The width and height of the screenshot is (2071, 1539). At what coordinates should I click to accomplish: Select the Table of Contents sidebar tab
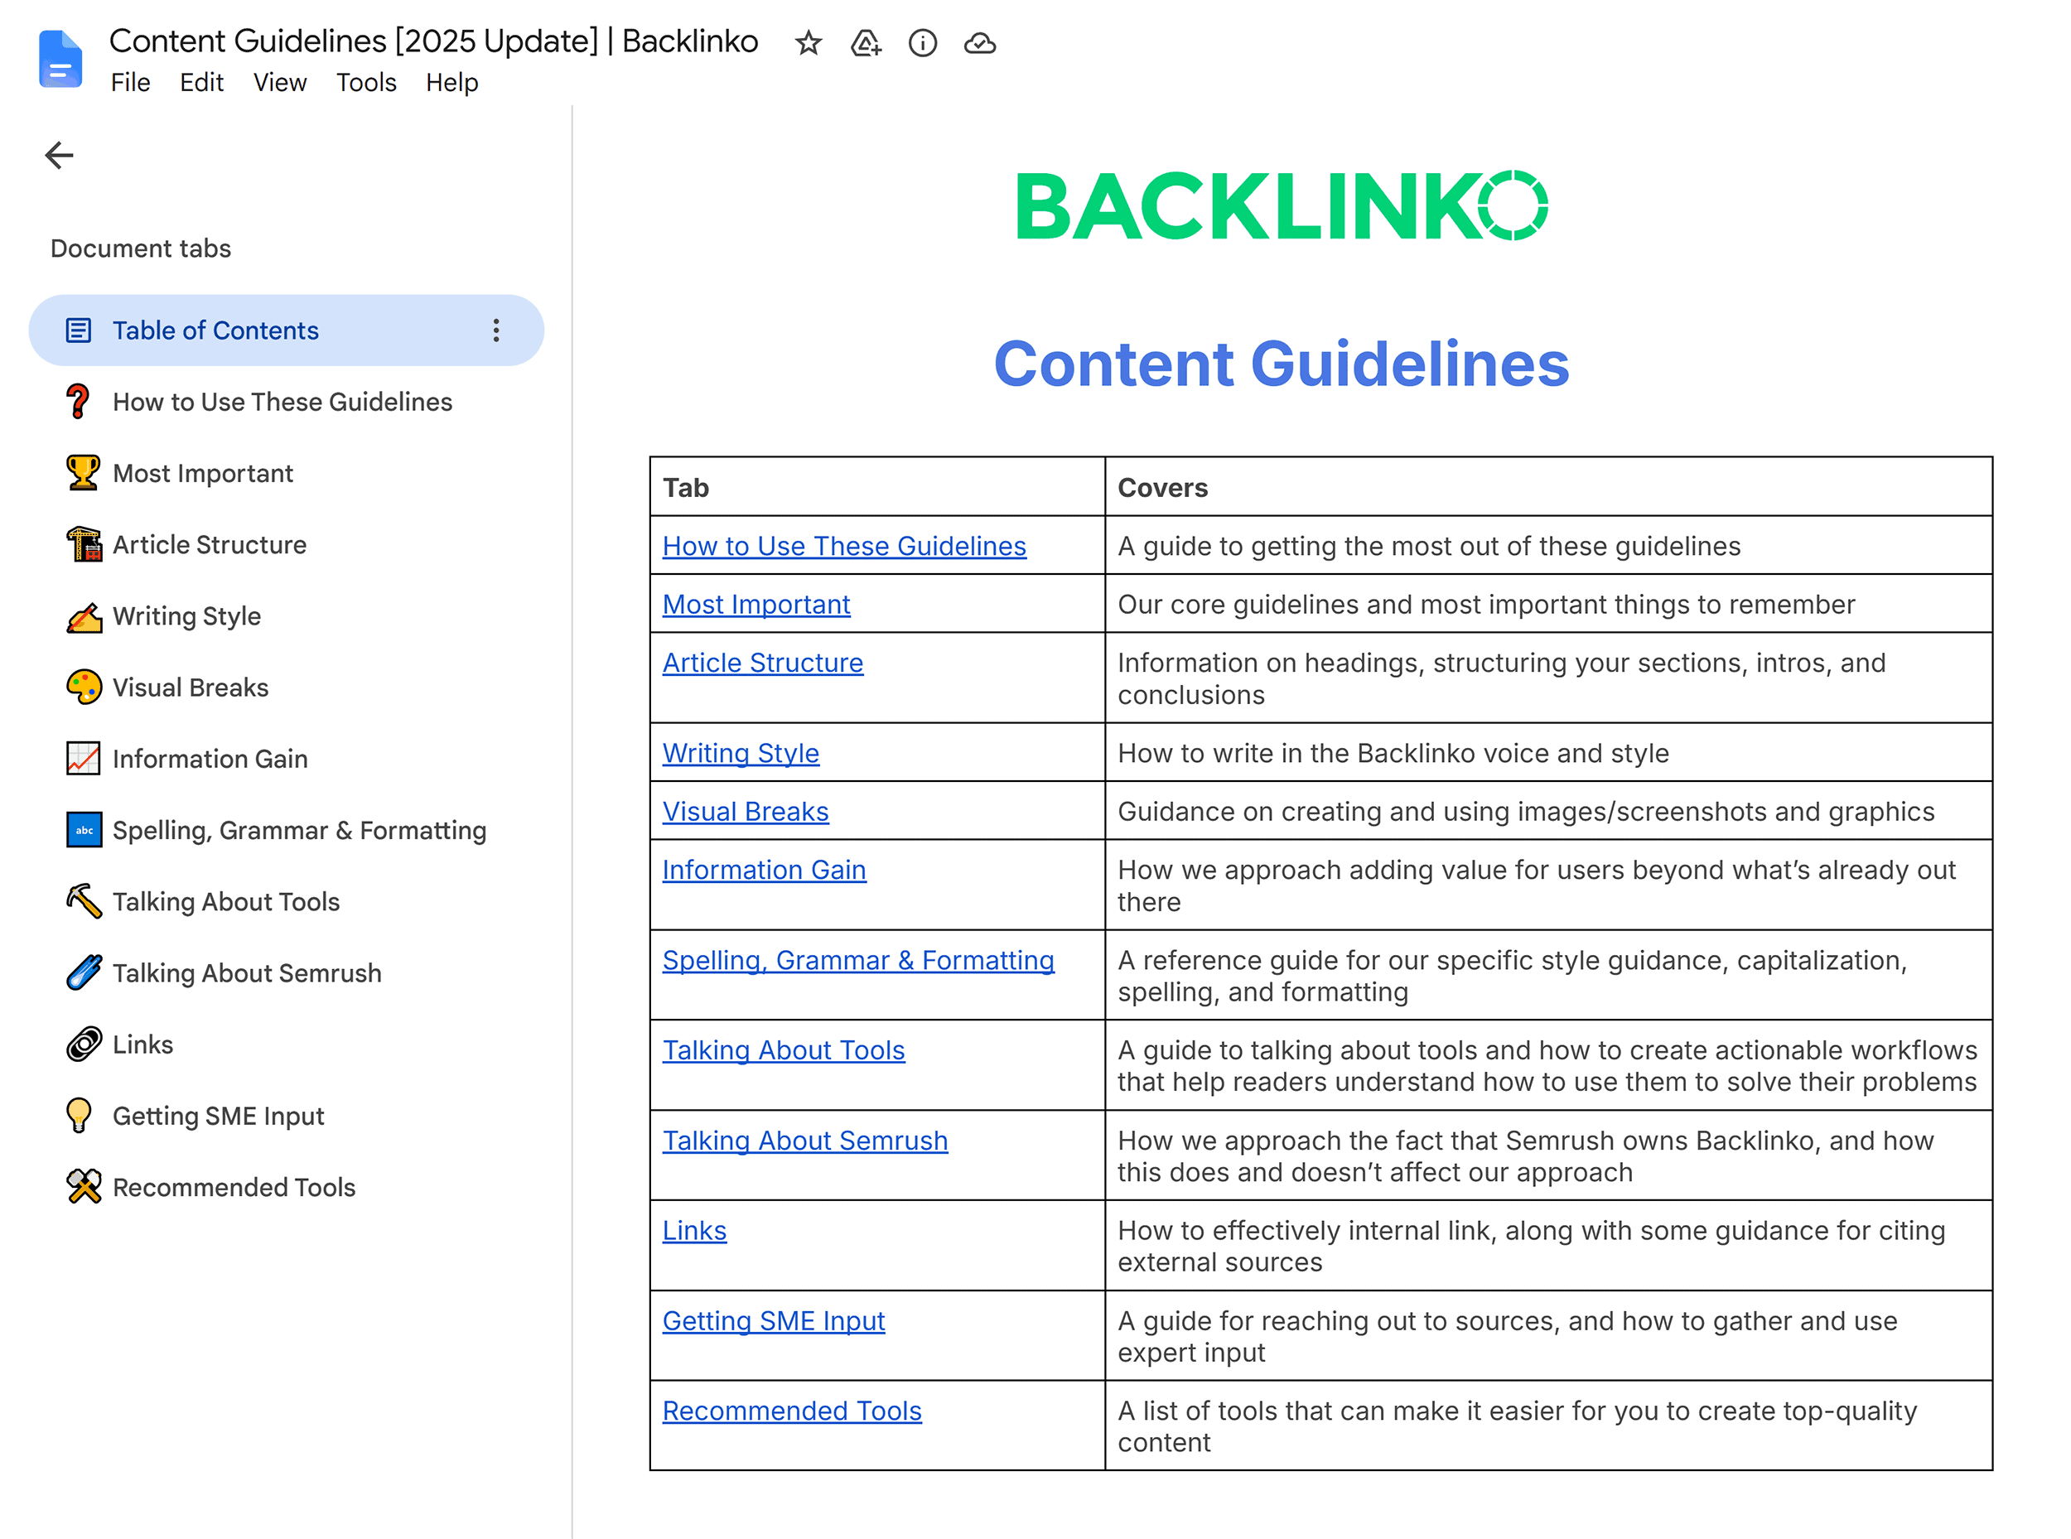286,330
